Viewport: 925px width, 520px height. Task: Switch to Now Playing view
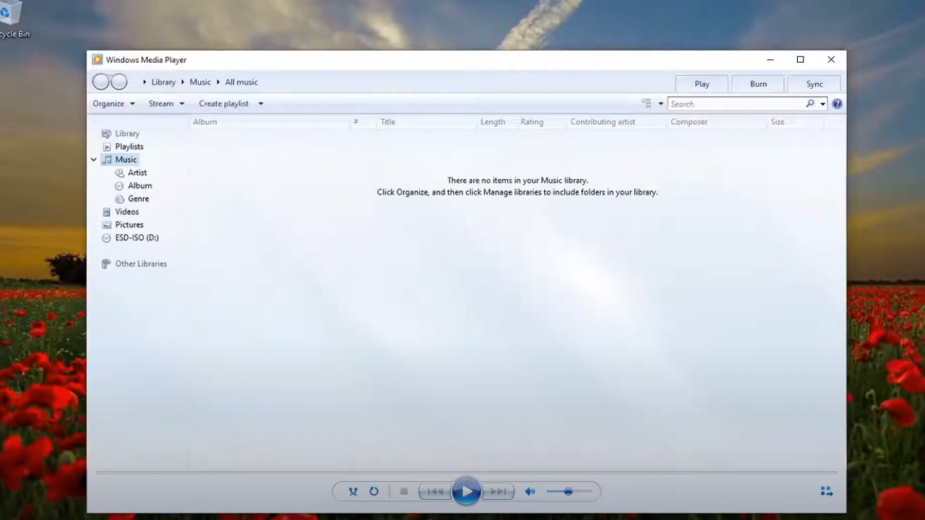point(827,492)
